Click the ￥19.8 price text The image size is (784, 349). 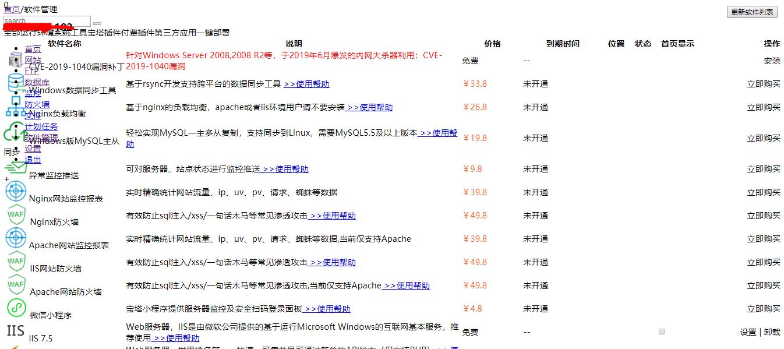(475, 138)
